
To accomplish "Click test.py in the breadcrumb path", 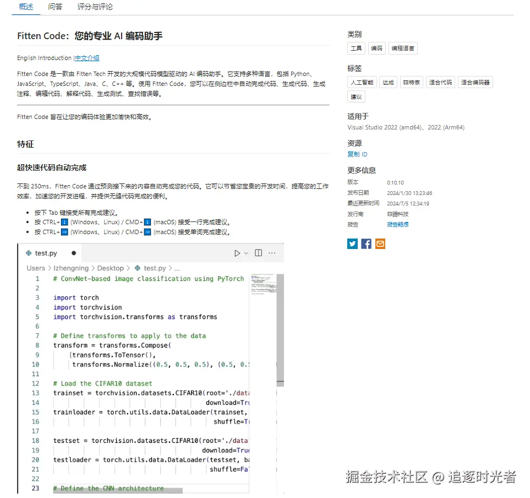I will 155,268.
